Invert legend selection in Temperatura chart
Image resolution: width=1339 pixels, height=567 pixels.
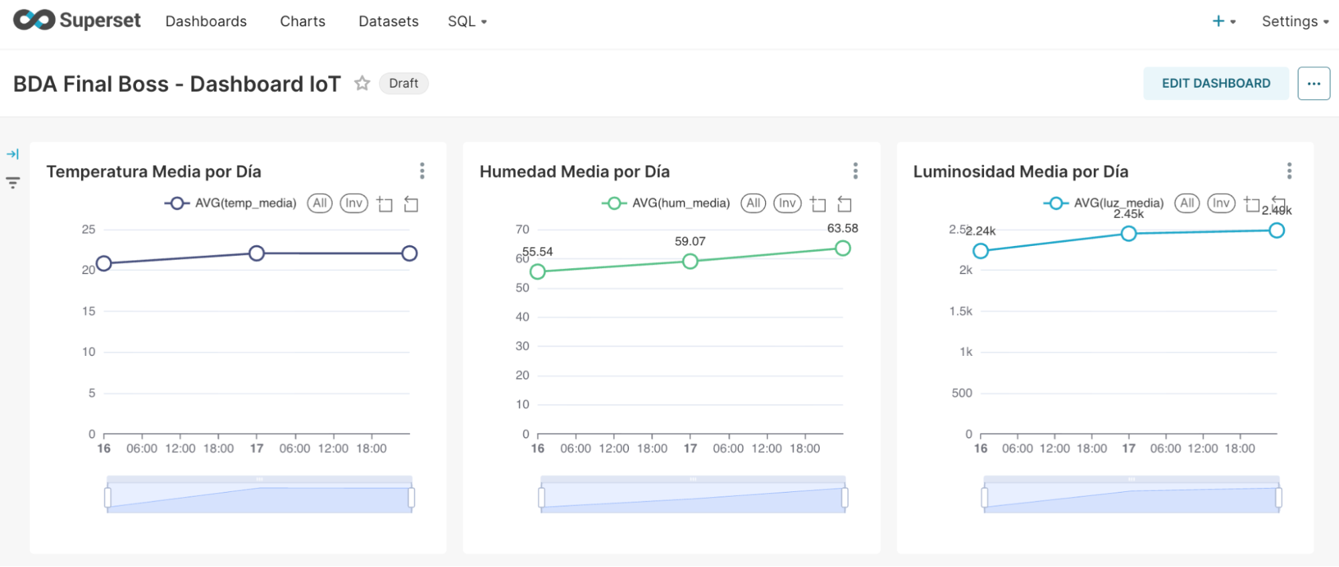354,203
